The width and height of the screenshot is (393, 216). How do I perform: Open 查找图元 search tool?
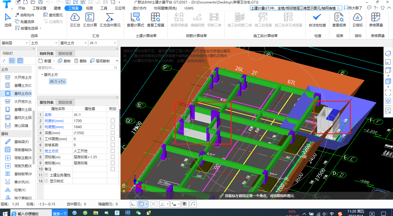click(53, 15)
